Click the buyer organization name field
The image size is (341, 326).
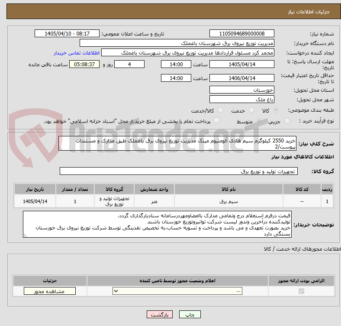(177, 43)
